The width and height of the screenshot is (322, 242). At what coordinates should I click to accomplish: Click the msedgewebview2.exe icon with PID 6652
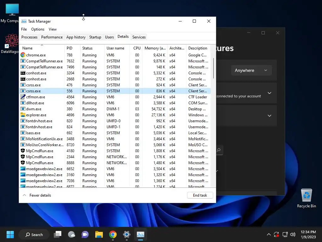point(23,169)
